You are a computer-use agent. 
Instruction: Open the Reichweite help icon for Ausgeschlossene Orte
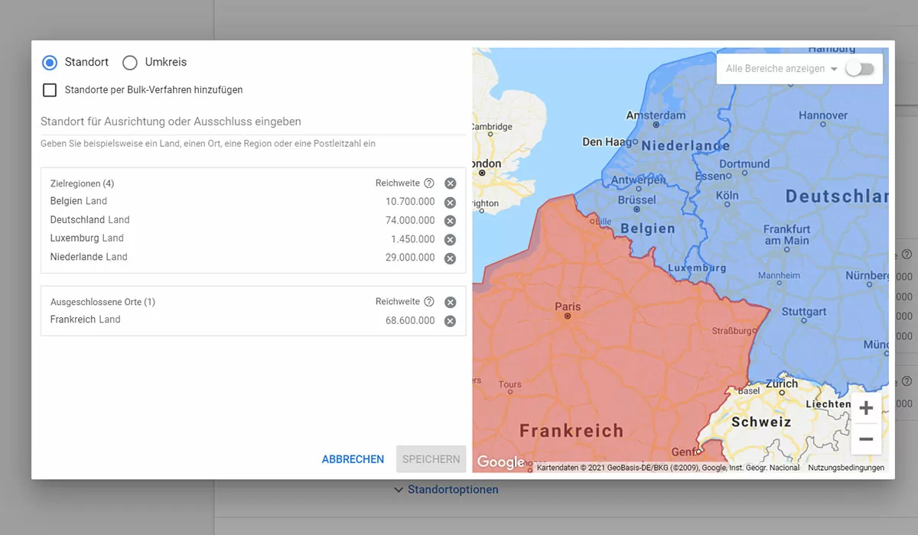pos(428,301)
